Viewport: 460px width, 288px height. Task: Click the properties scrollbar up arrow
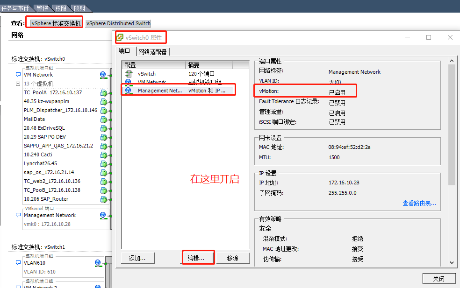click(452, 61)
